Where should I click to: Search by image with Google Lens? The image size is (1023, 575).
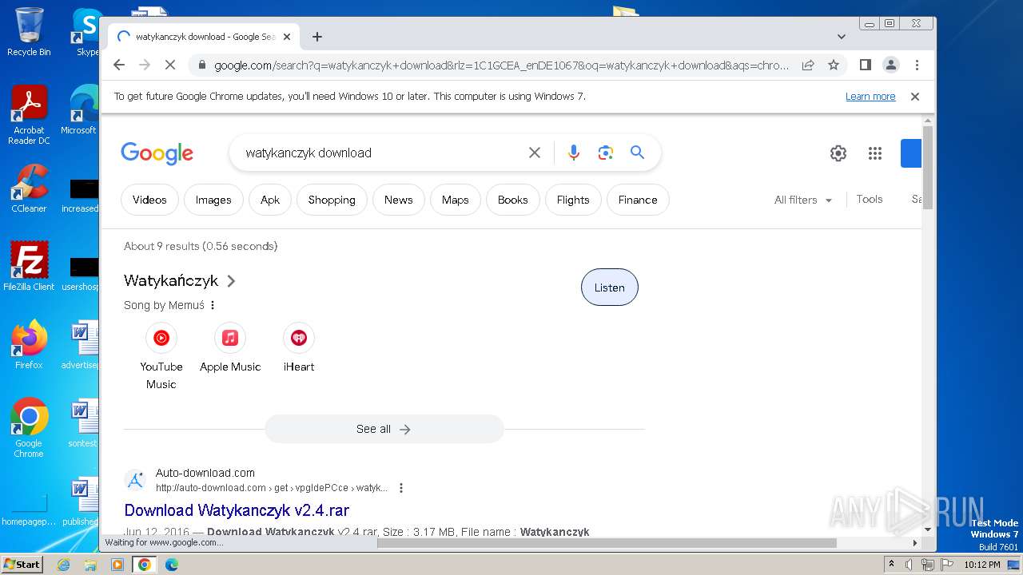point(605,153)
